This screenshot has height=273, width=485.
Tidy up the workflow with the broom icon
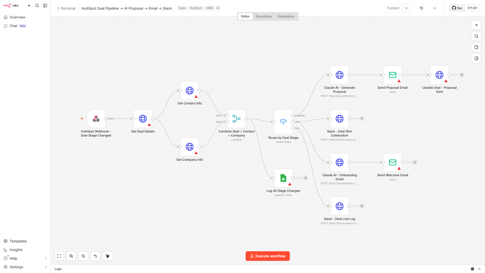(x=107, y=256)
